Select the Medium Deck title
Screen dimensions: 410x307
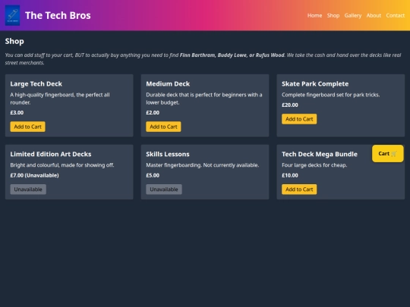168,84
